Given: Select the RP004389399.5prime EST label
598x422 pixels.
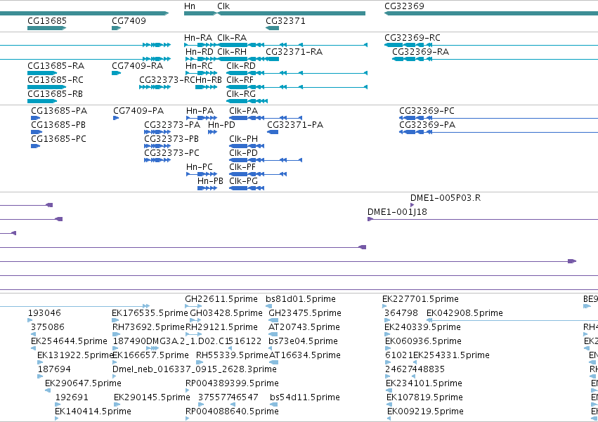Looking at the screenshot, I should click(232, 384).
